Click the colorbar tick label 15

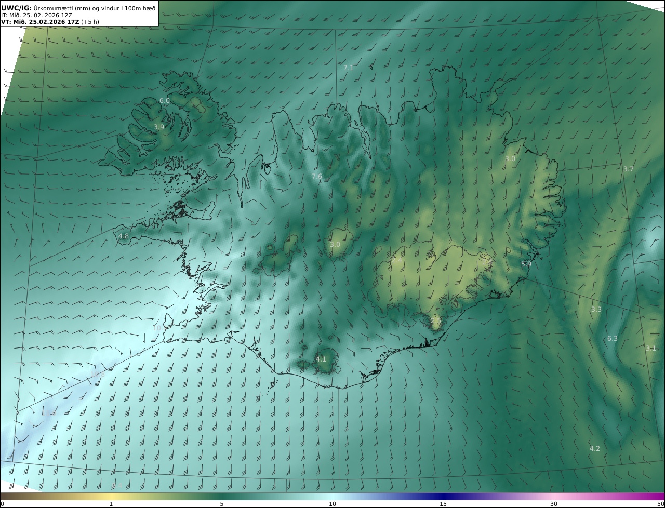coord(443,504)
